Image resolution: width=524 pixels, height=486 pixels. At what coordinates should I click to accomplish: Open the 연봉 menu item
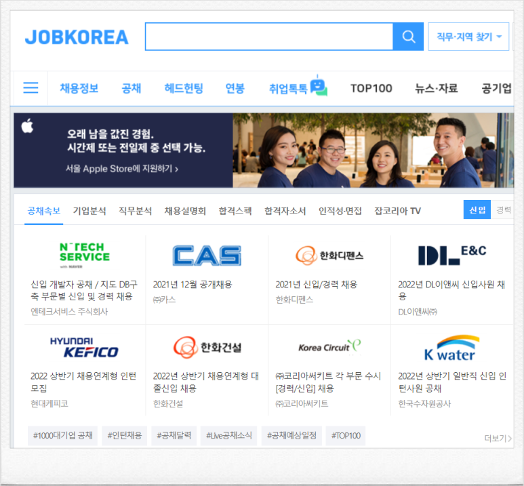click(x=235, y=88)
